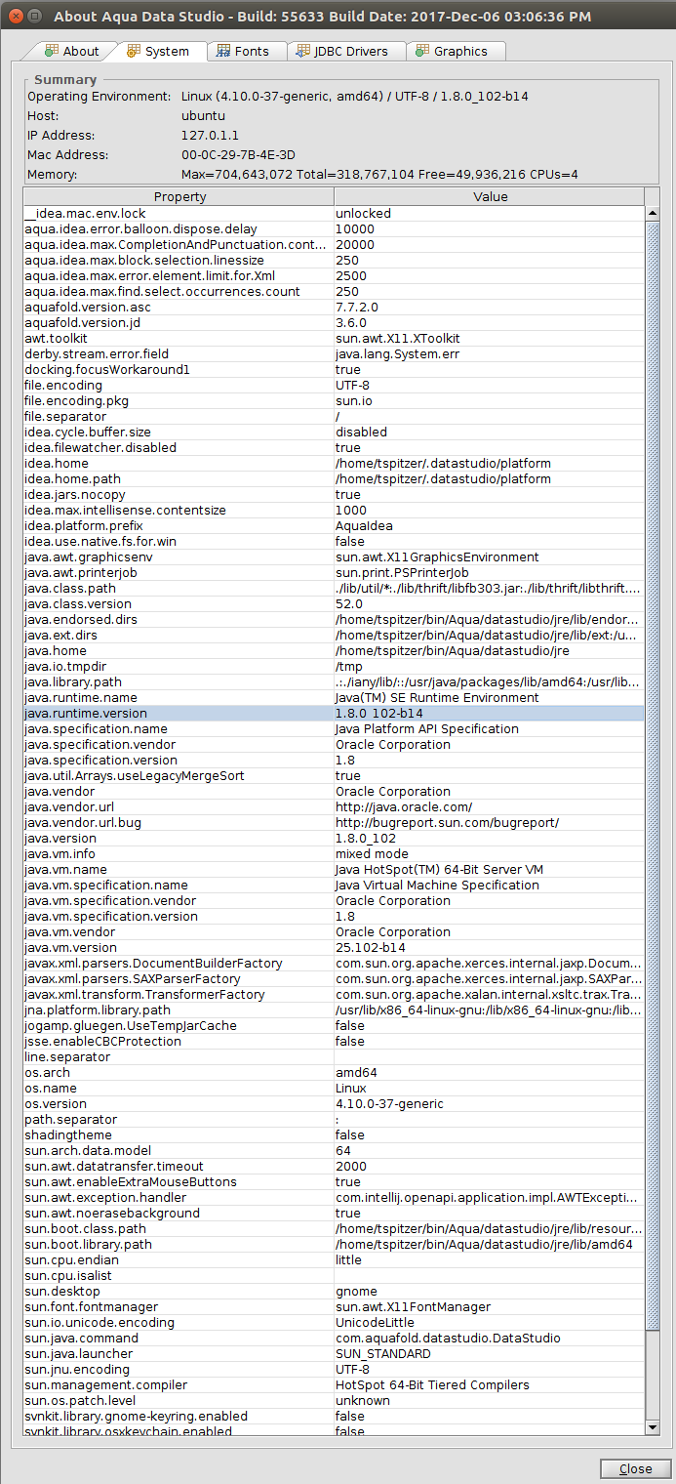
Task: Select the os.name property row
Action: pyautogui.click(x=334, y=1088)
